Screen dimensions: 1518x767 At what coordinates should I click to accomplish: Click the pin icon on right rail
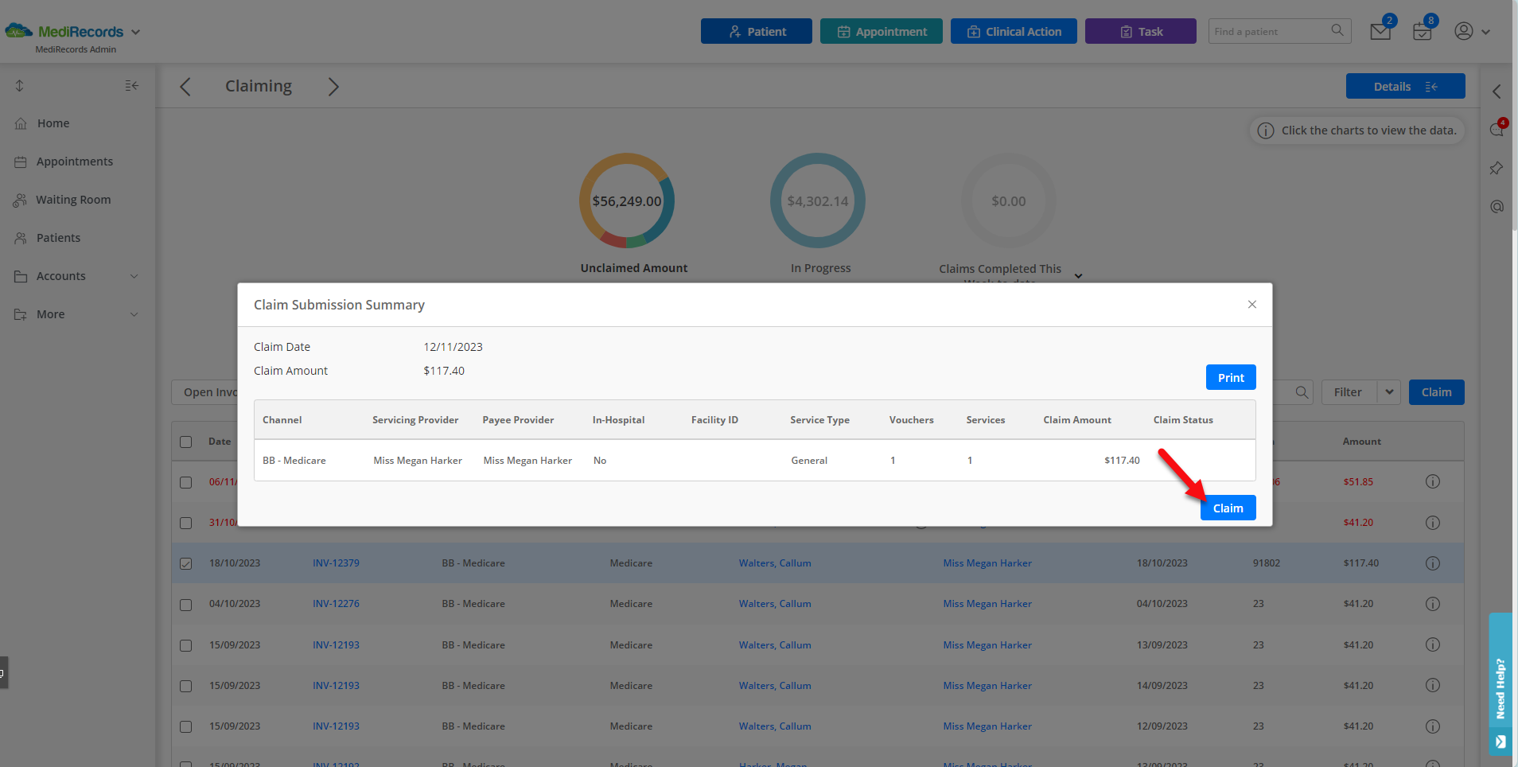tap(1497, 168)
